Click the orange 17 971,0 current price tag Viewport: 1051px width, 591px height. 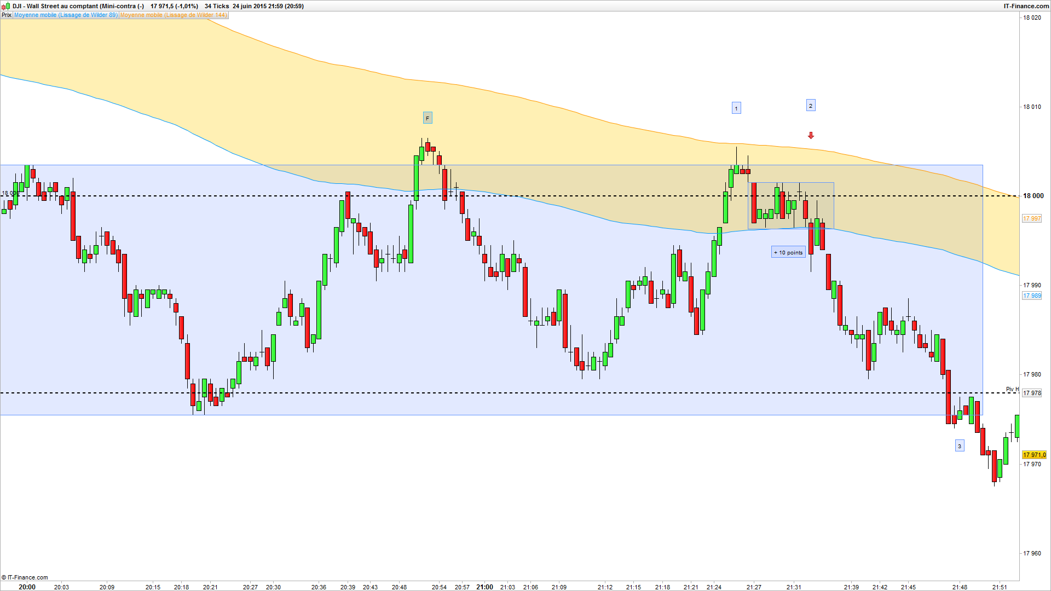[x=1034, y=455]
